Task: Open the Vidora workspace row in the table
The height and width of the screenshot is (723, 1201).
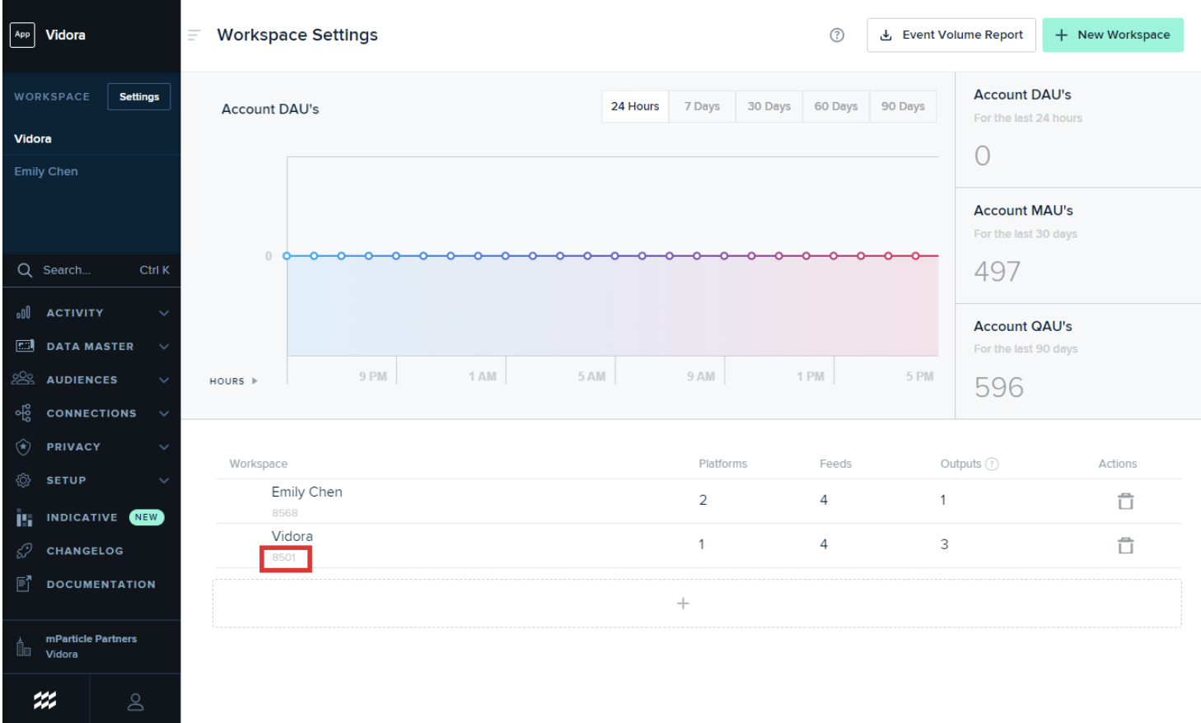Action: click(699, 545)
